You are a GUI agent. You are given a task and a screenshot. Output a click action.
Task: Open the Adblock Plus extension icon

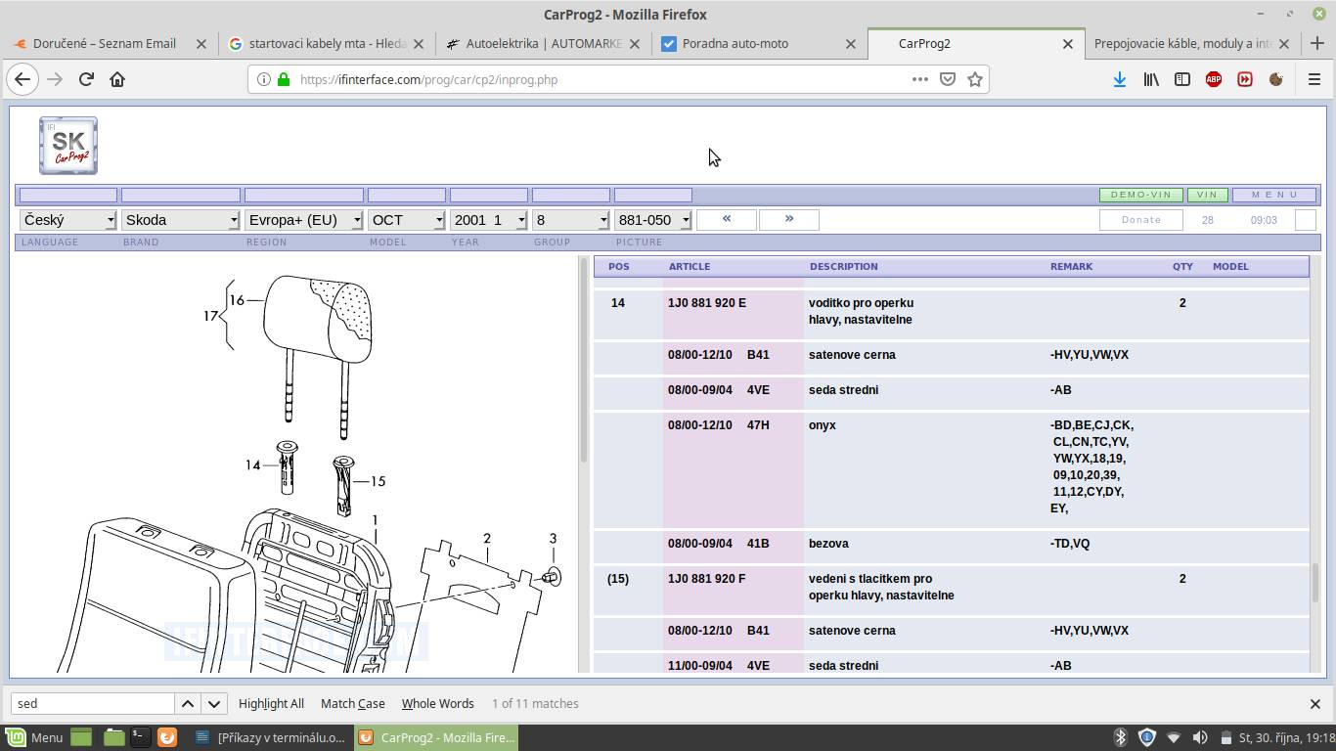[1214, 79]
